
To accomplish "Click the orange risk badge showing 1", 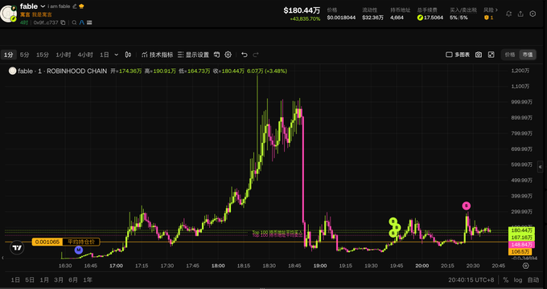I will (x=488, y=18).
